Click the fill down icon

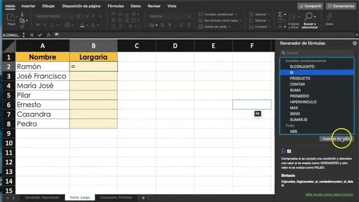tap(280, 21)
